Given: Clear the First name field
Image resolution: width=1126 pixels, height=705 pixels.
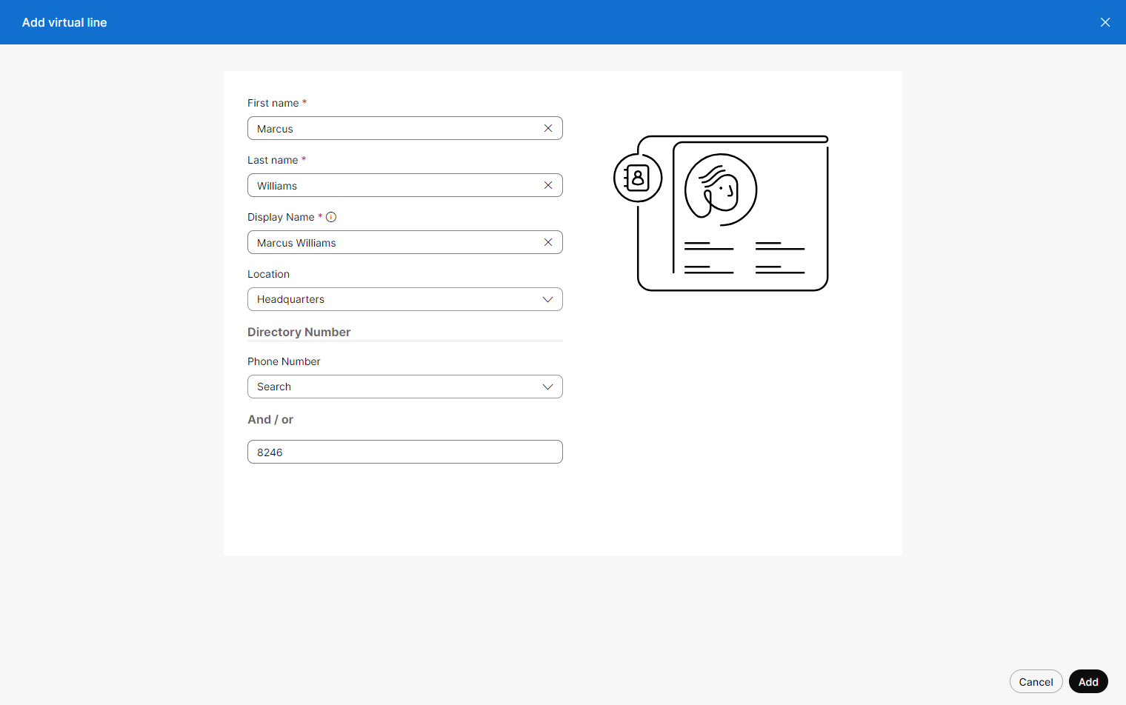Looking at the screenshot, I should [x=548, y=128].
